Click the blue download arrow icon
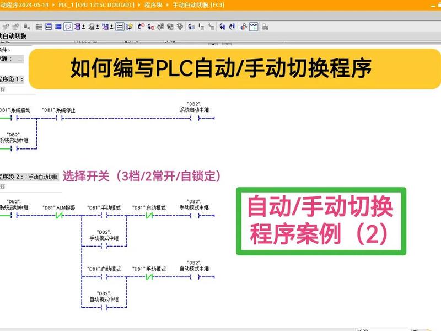441x331 pixels. 232,26
